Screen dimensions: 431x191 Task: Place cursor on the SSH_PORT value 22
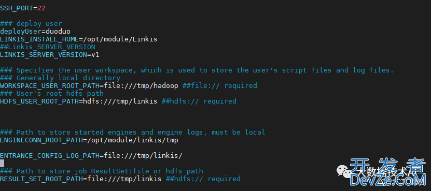41,8
